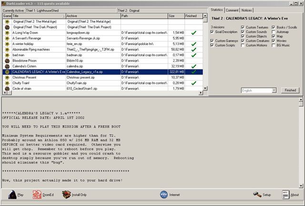The image size is (305, 206).
Task: Click game icon of Original Thief Dark Project
Action: 7,27
